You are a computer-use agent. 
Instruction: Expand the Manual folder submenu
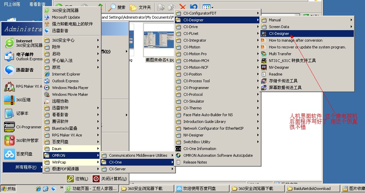[274, 20]
